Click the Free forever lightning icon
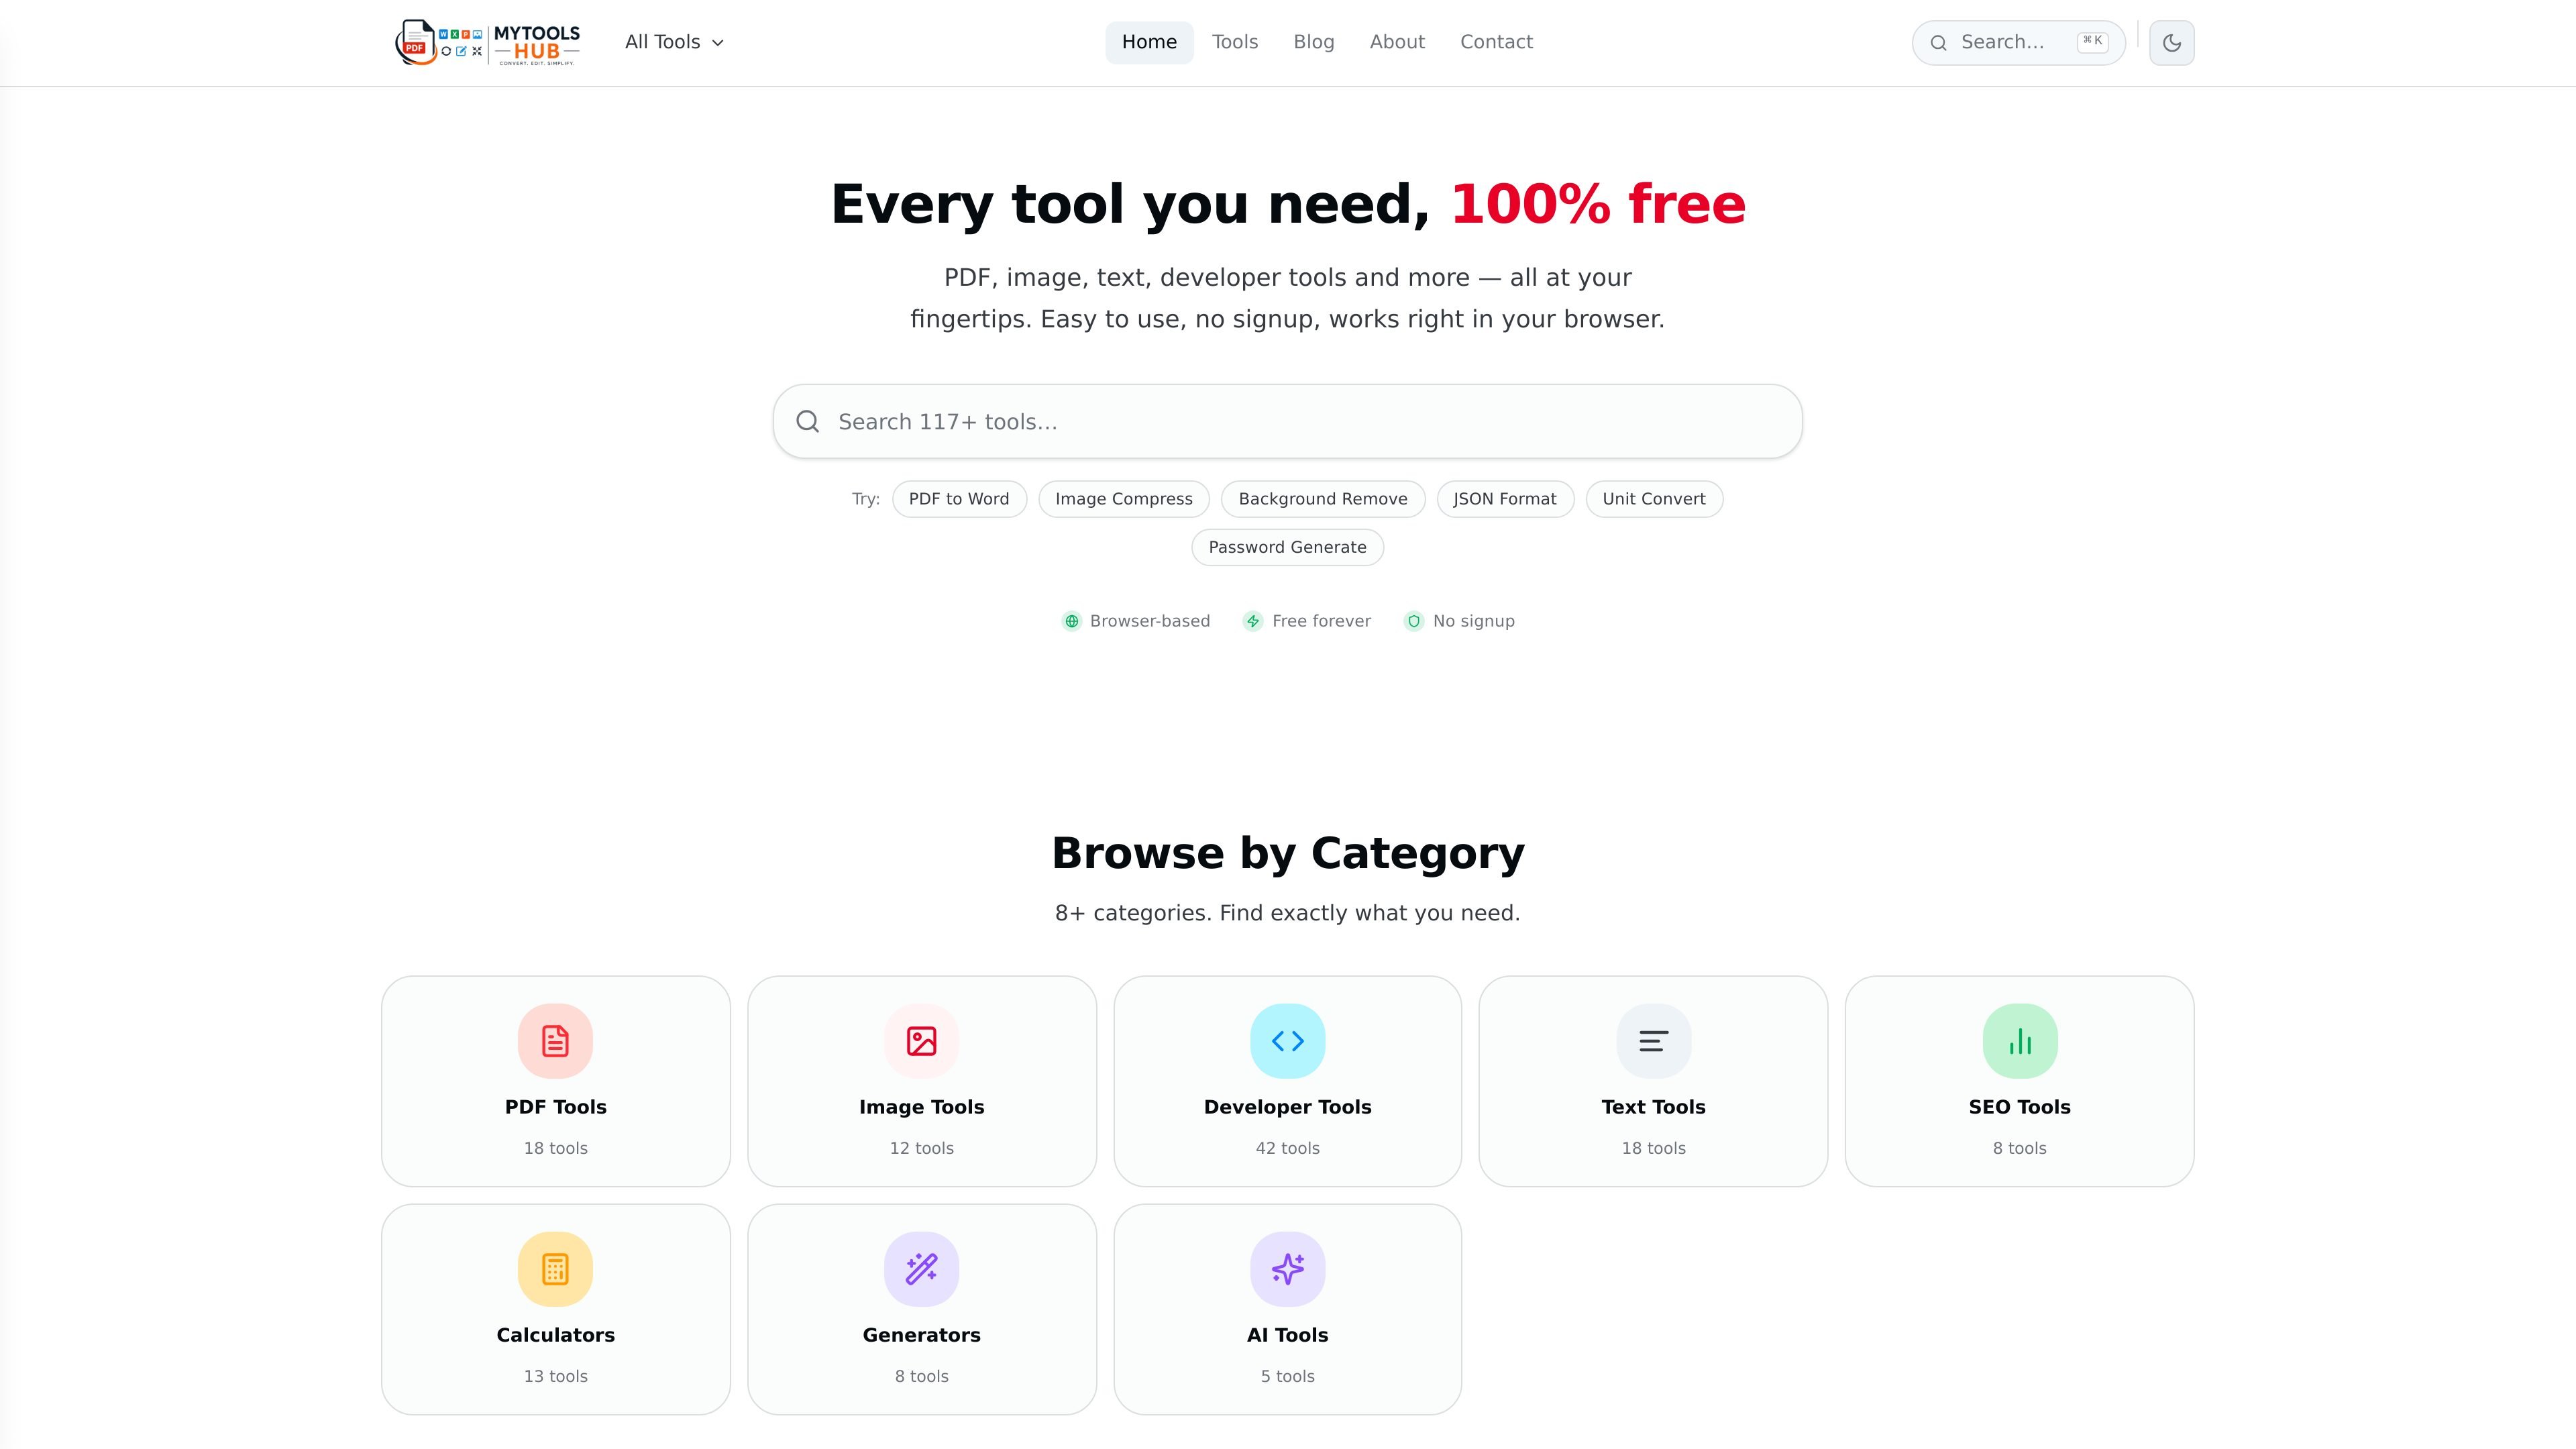This screenshot has width=2576, height=1449. 1252,621
